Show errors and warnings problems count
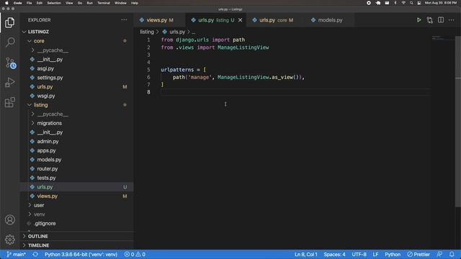The image size is (461, 259). (x=135, y=254)
